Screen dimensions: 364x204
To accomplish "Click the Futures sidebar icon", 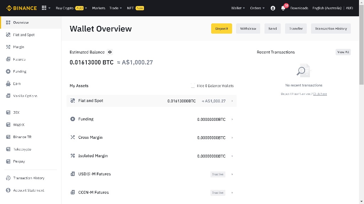I will [8, 59].
